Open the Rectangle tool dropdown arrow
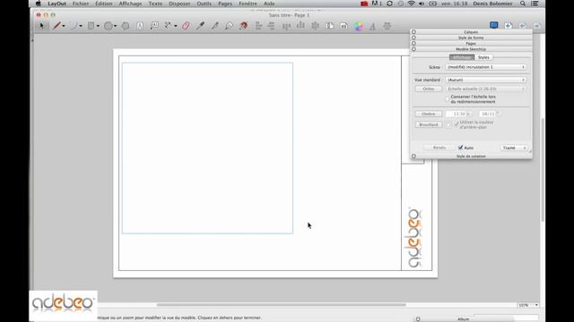Image resolution: width=574 pixels, height=322 pixels. point(98,26)
